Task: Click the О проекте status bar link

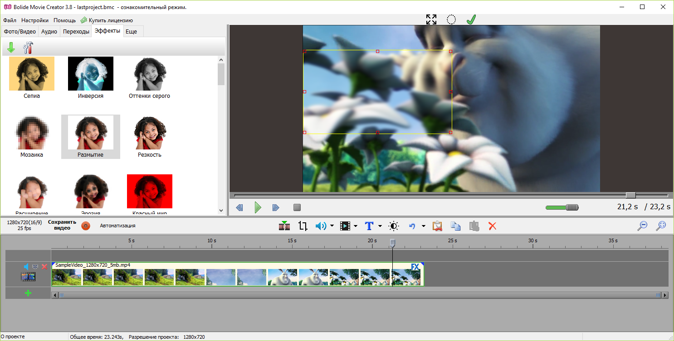Action: coord(13,337)
